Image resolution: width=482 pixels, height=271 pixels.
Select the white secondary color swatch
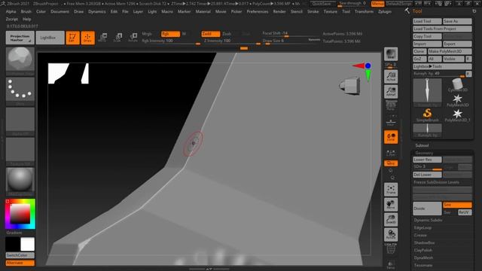coord(27,244)
